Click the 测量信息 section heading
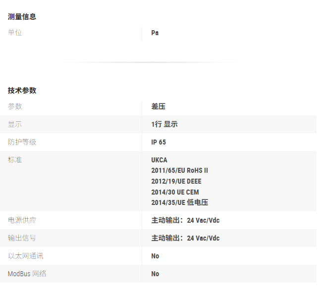 [22, 17]
